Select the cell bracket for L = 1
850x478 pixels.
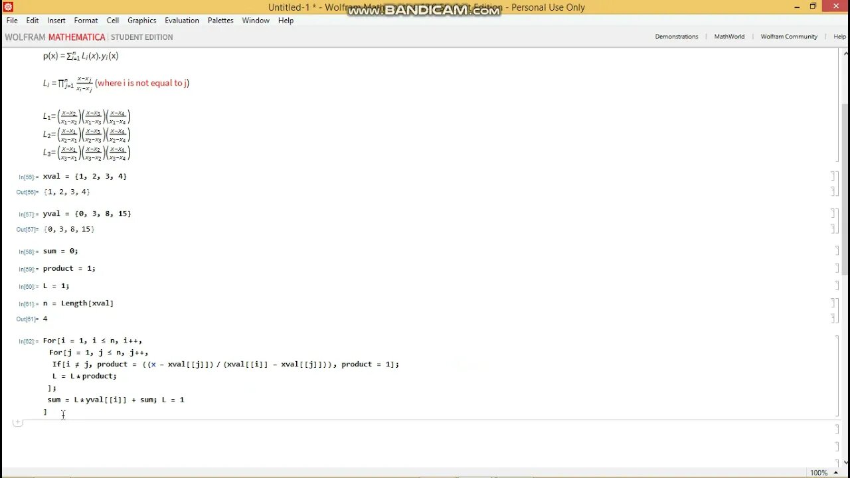(x=837, y=285)
